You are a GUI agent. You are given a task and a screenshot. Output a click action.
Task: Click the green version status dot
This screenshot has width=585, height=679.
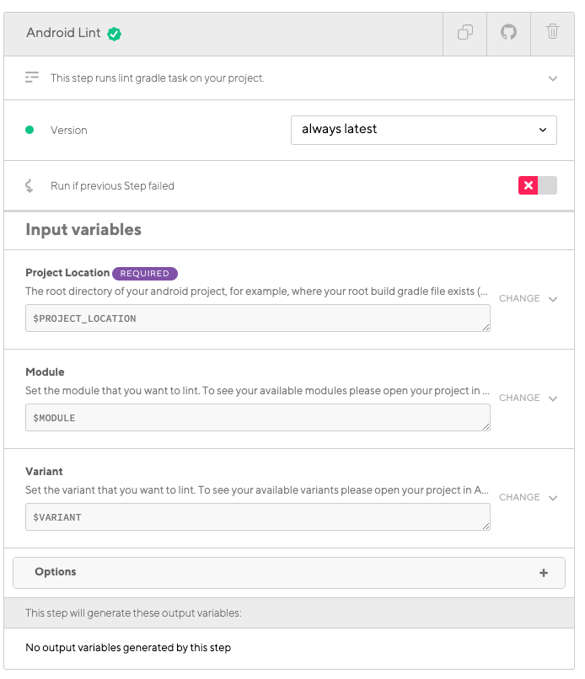tap(30, 130)
